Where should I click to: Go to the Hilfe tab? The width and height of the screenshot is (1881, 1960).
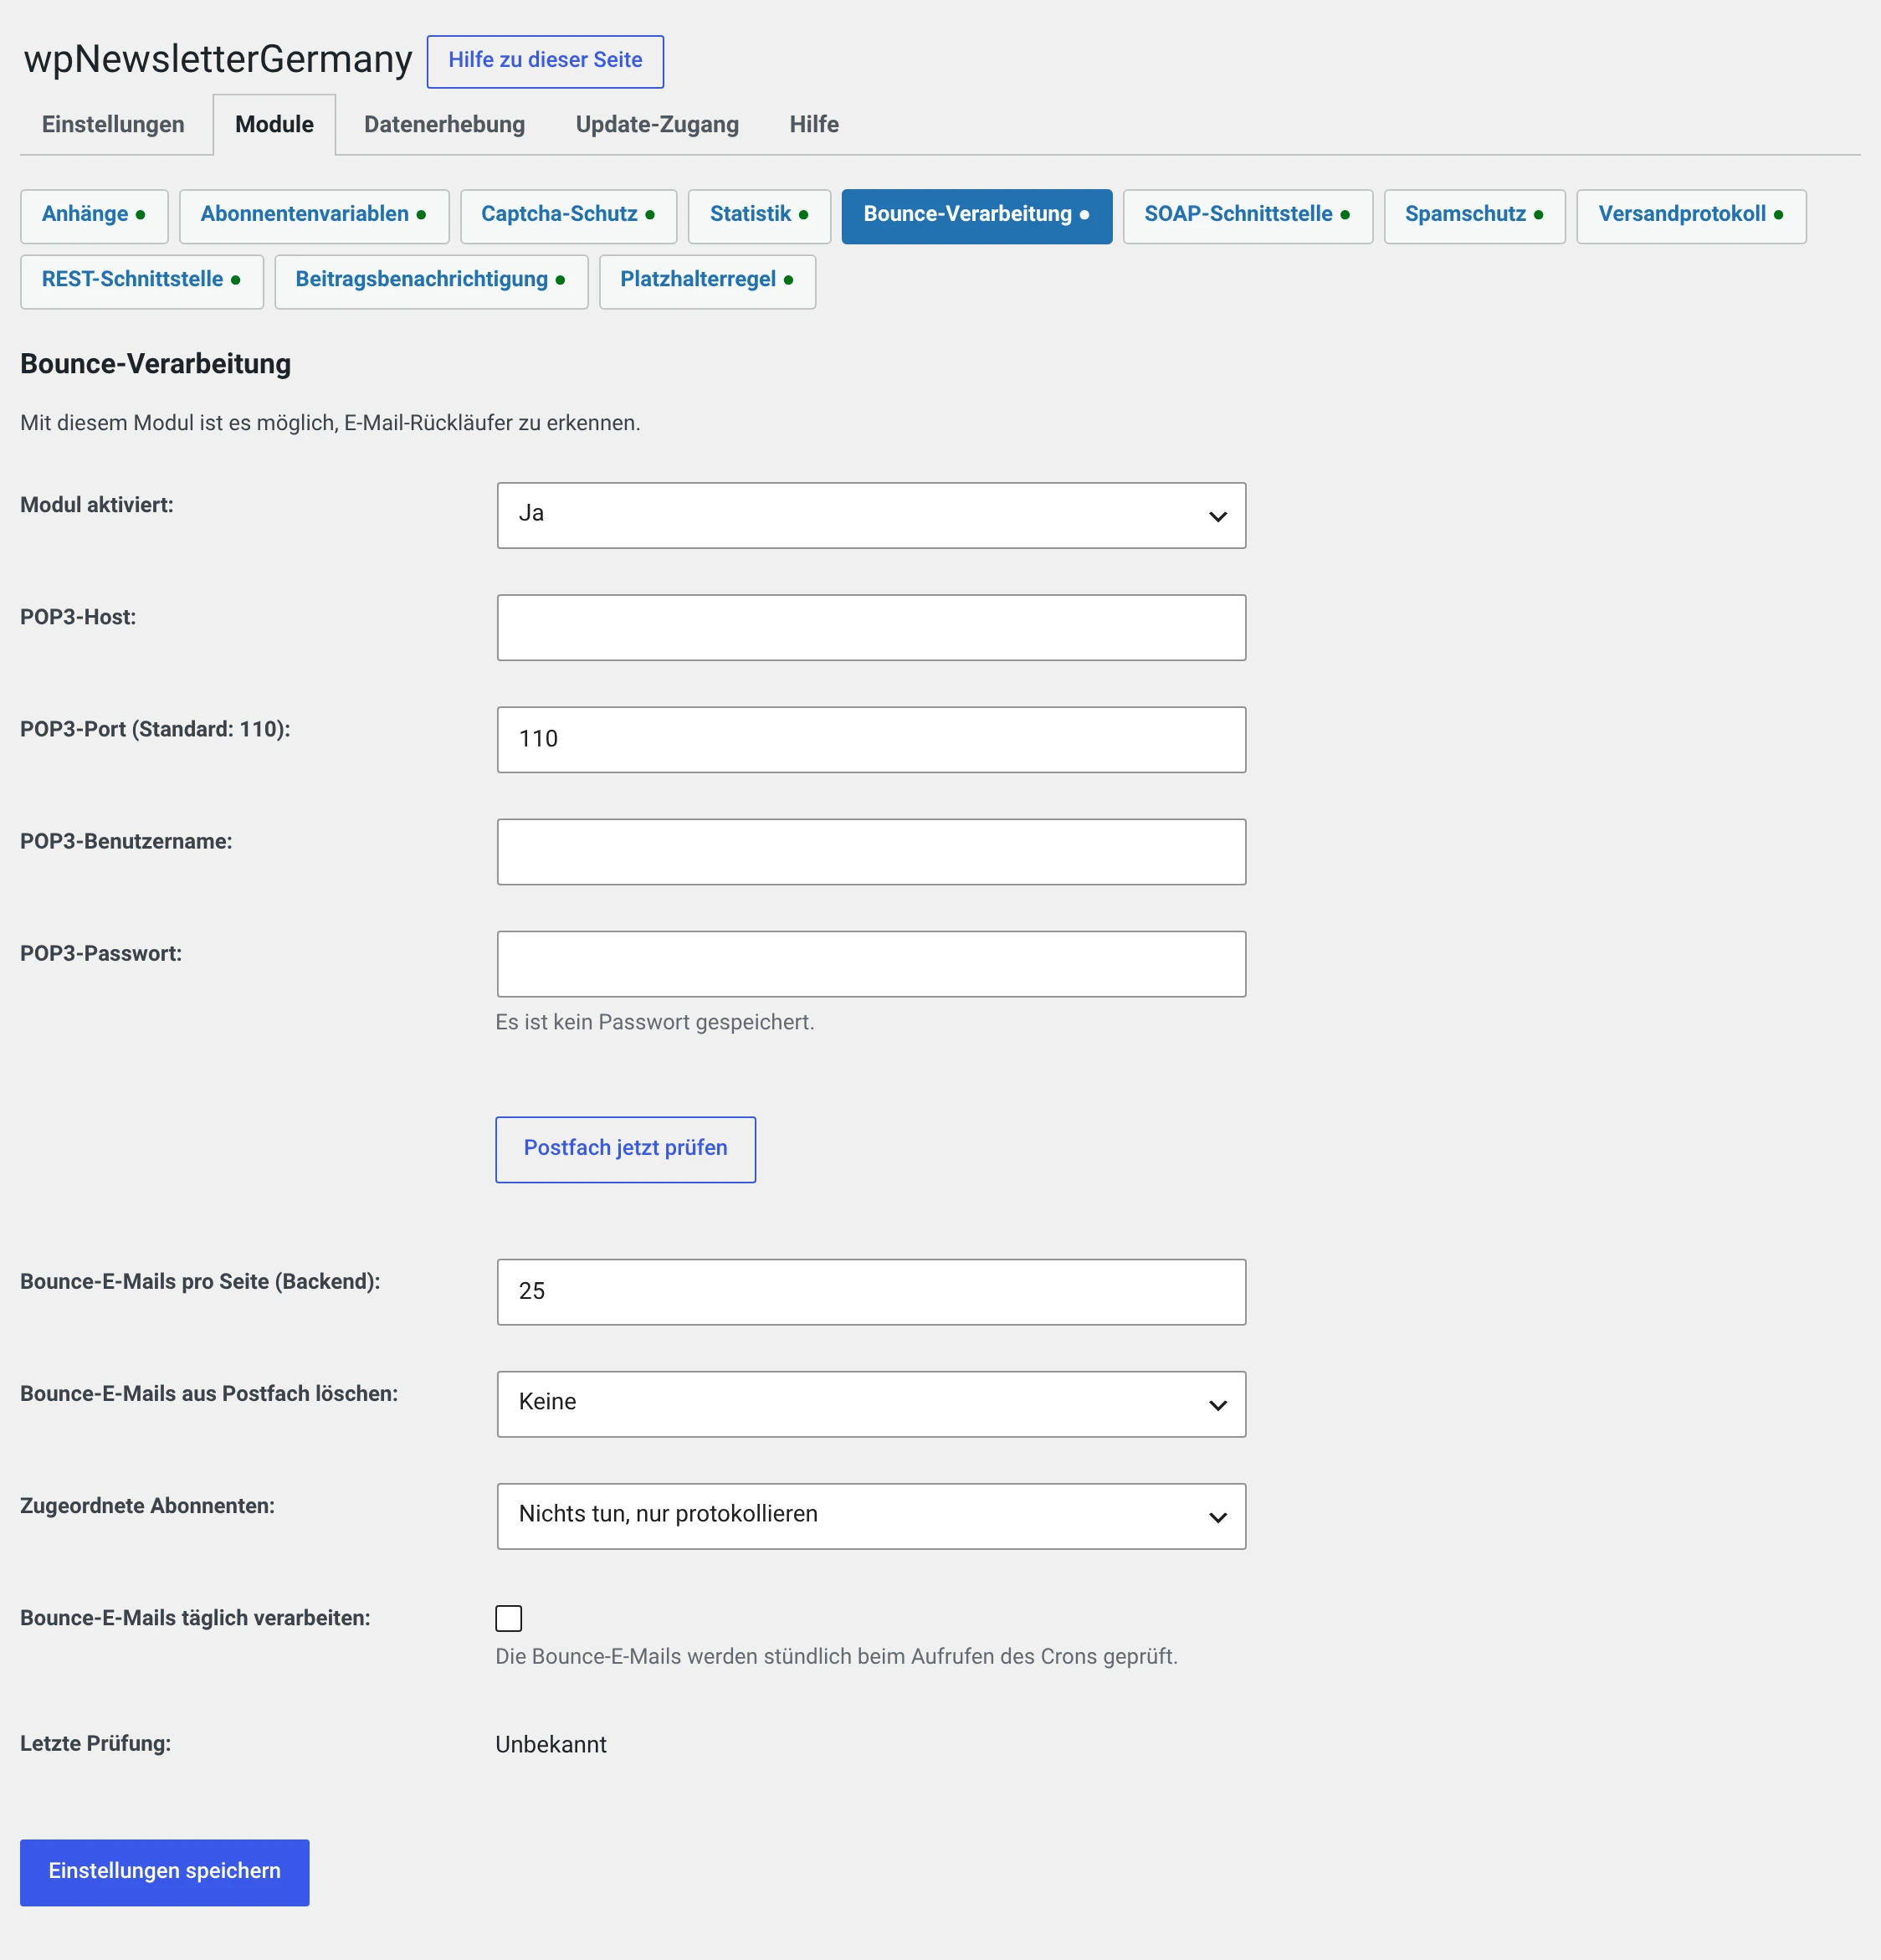tap(814, 124)
